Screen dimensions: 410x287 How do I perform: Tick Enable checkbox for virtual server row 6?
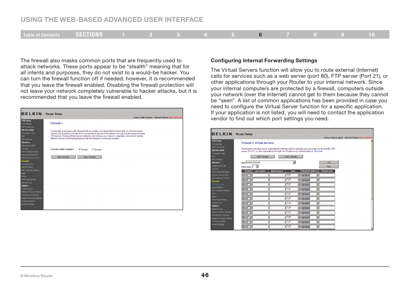coord(248,198)
